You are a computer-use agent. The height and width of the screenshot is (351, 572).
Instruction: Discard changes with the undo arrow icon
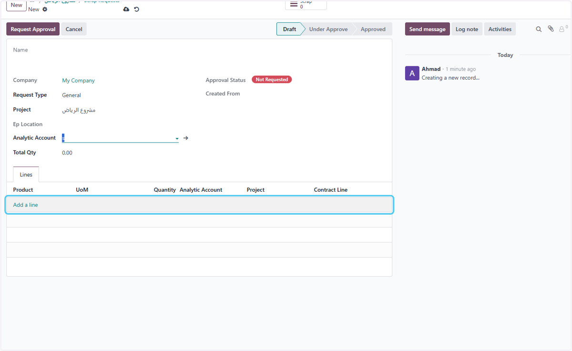[x=137, y=10]
